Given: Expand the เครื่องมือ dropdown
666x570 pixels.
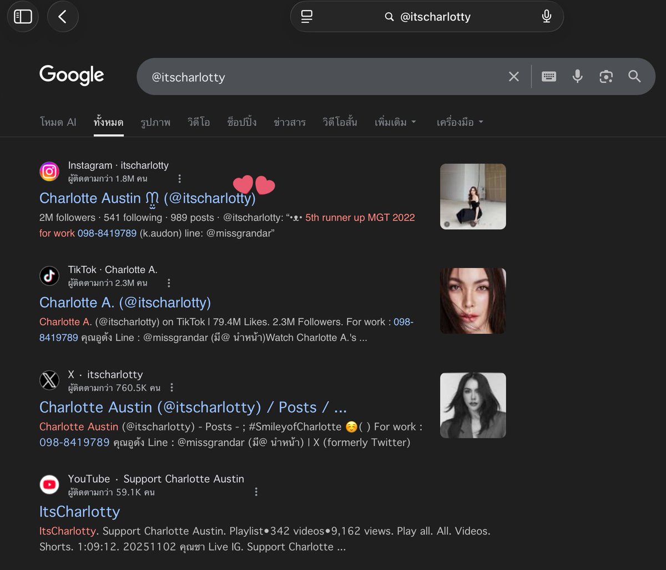Looking at the screenshot, I should coord(460,122).
